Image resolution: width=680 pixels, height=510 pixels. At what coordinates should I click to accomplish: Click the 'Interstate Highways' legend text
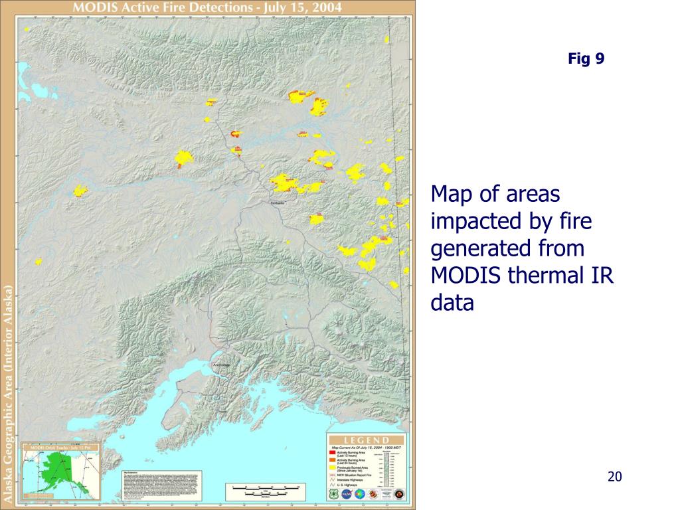pos(350,480)
